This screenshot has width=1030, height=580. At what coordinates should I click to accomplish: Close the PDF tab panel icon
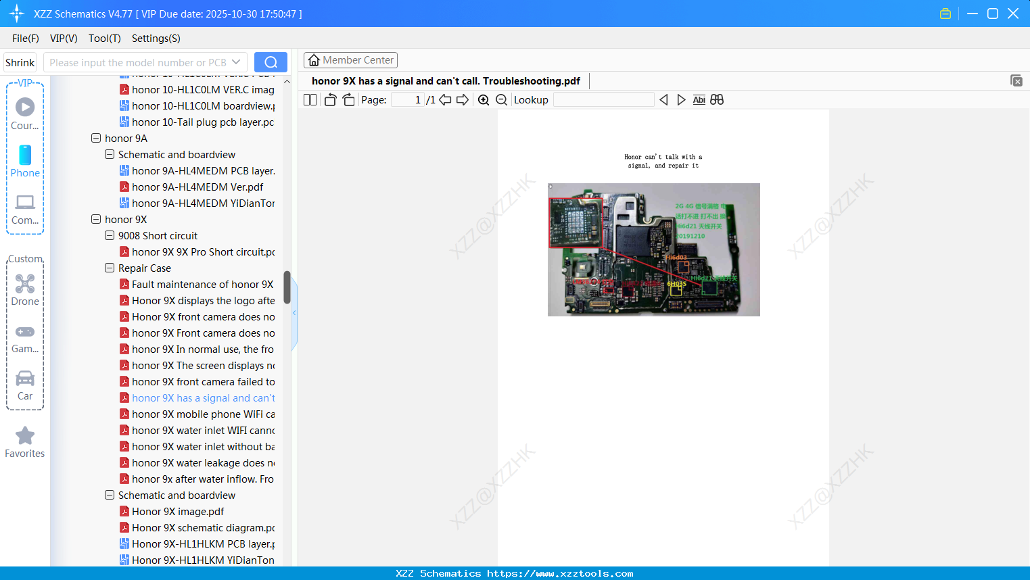pos(1016,80)
